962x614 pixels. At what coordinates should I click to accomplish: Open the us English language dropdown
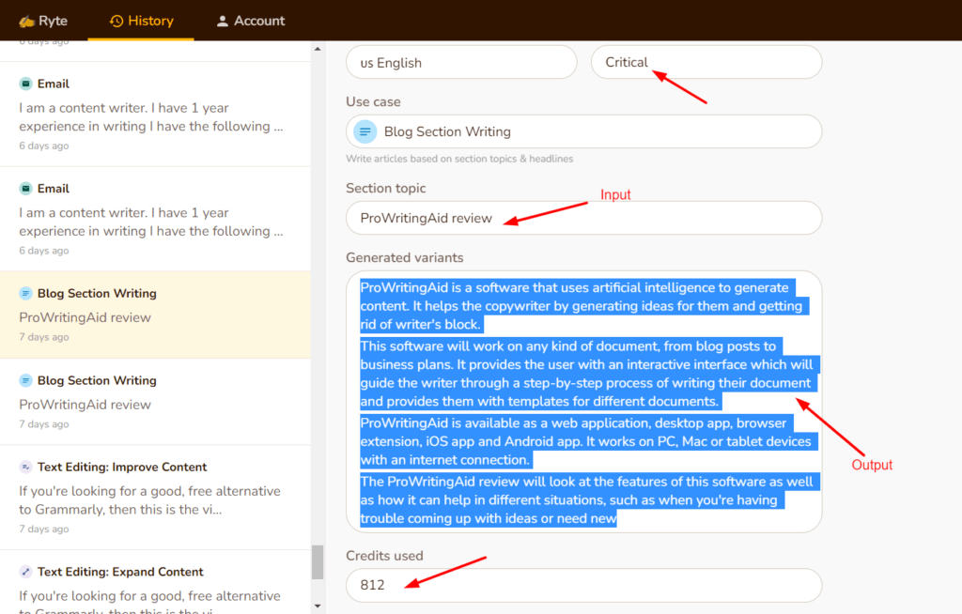point(460,62)
